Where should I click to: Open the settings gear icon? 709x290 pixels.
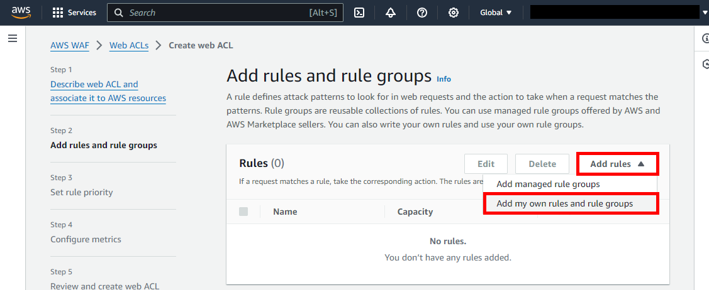pos(453,13)
